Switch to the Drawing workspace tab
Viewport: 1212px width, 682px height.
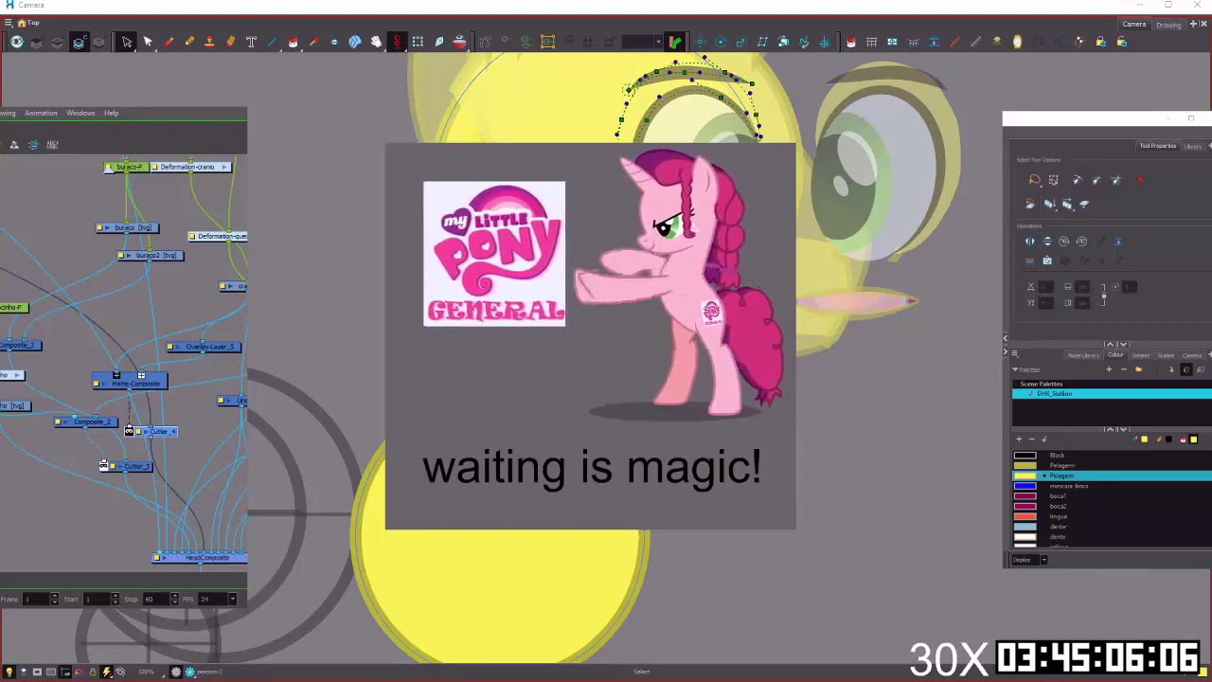[1168, 25]
